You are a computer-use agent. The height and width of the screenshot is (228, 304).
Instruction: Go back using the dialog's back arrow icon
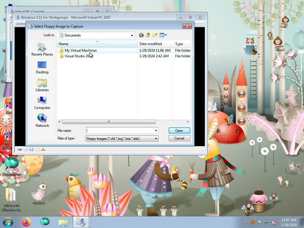[141, 35]
